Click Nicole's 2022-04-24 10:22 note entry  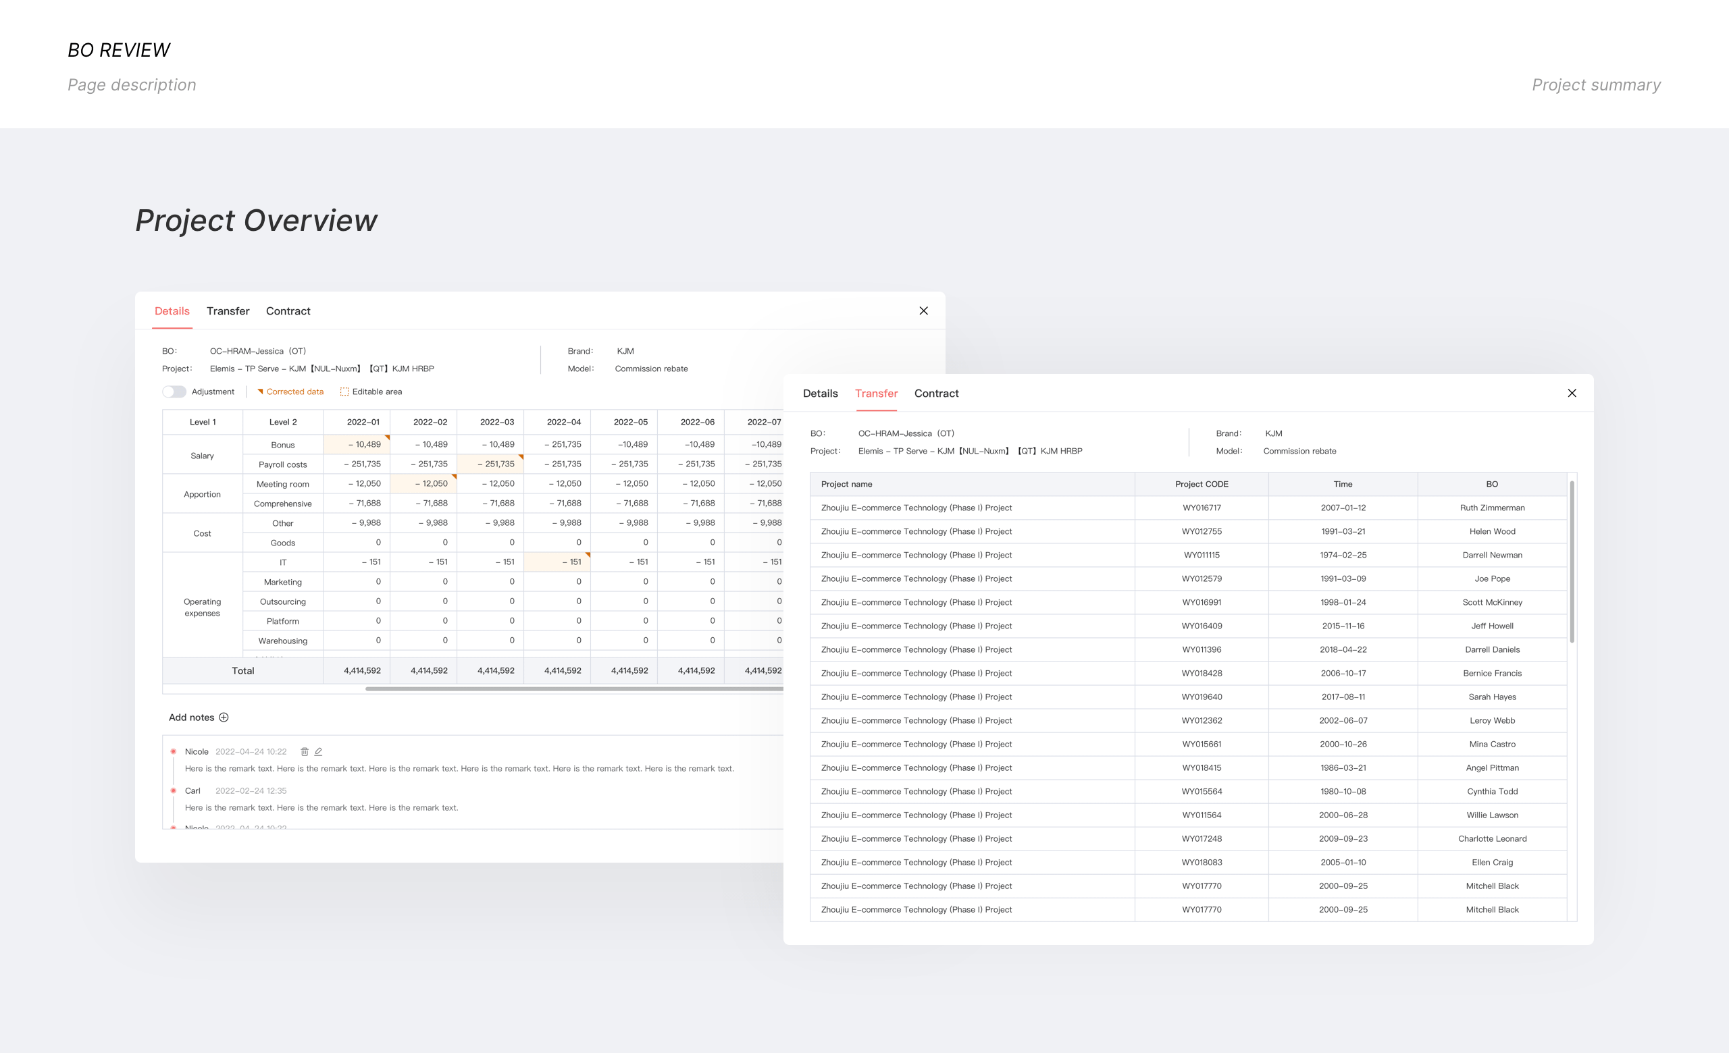pos(459,760)
